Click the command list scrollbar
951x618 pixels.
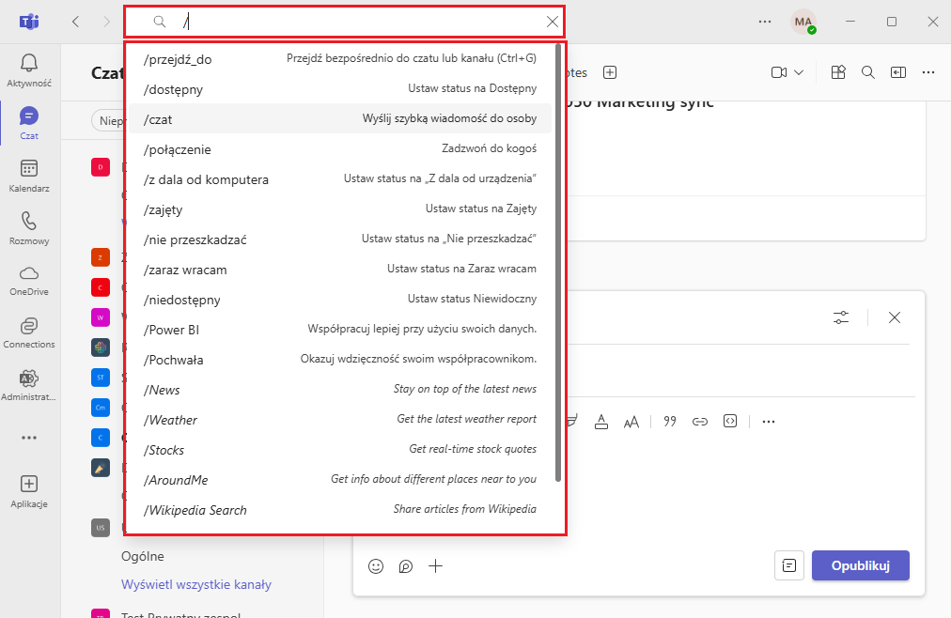558,264
